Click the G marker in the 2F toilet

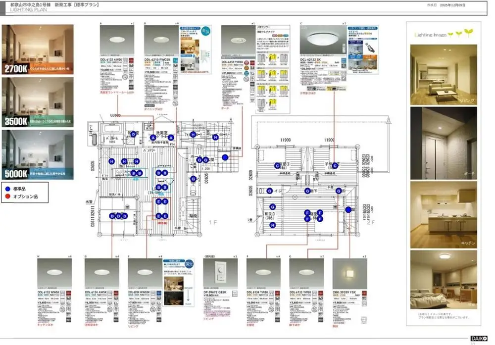tap(270, 191)
